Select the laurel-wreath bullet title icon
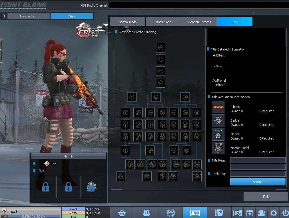 (x=130, y=164)
